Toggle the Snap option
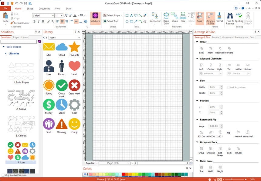This screenshot has height=181, width=261. pos(200,18)
